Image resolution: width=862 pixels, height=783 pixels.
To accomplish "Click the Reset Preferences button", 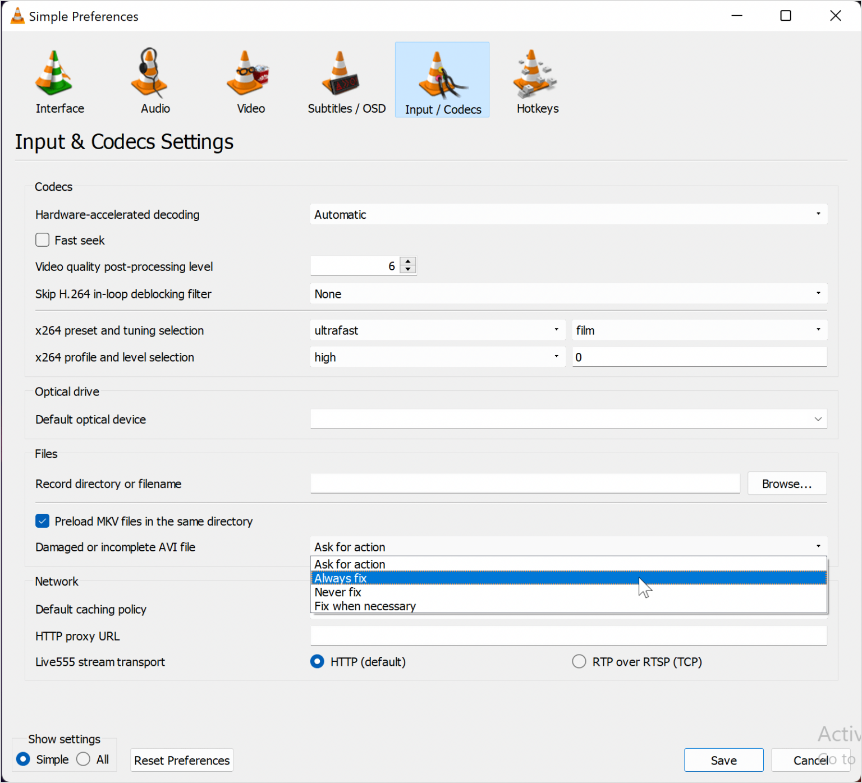I will point(181,760).
